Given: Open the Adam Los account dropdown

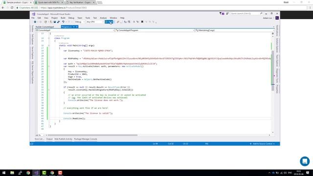Looking at the screenshot, I should coord(268,18).
